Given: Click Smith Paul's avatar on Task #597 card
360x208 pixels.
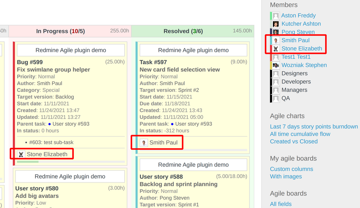Looking at the screenshot, I should [144, 142].
